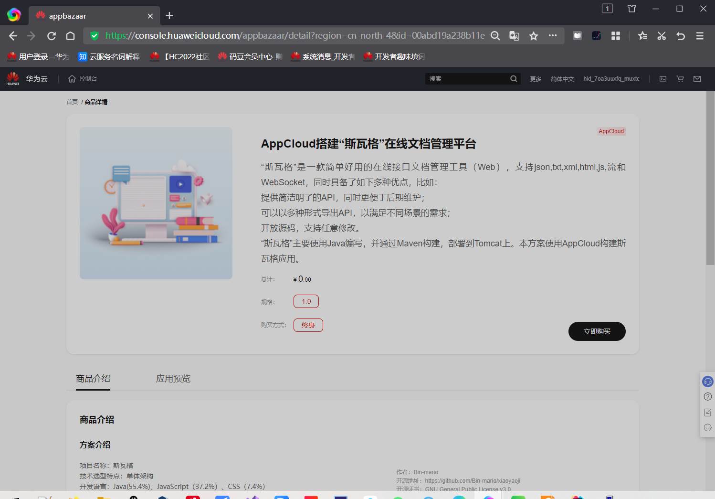Viewport: 715px width, 499px height.
Task: Click the green site security shield
Action: pyautogui.click(x=95, y=36)
